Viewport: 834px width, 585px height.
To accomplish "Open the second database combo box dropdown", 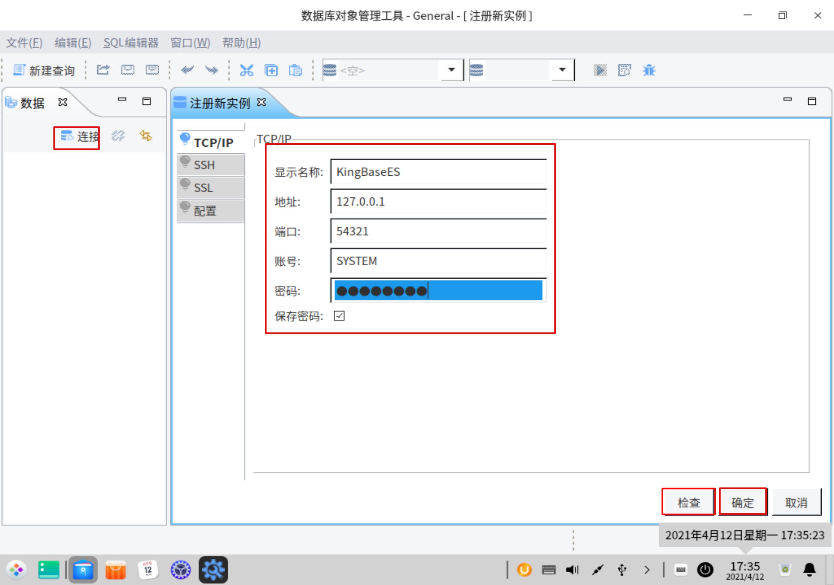I will point(562,70).
